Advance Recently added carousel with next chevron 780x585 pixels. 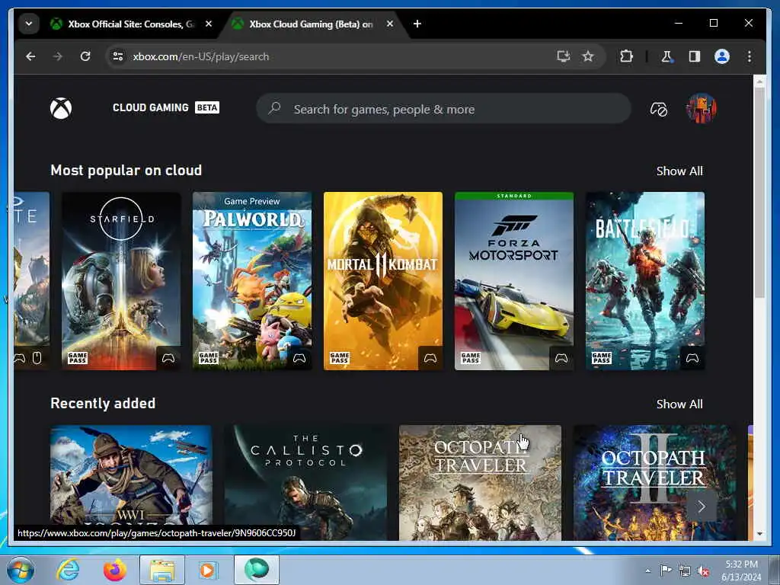(x=702, y=507)
